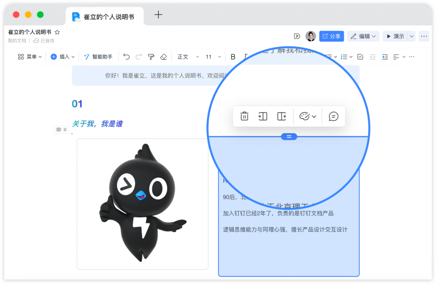Open user avatar profile
Image resolution: width=436 pixels, height=284 pixels.
(310, 36)
